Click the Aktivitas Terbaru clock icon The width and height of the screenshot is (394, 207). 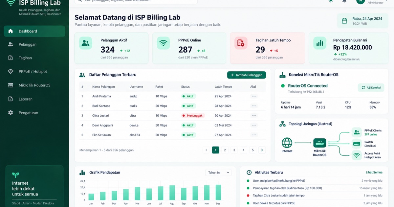pyautogui.click(x=249, y=172)
